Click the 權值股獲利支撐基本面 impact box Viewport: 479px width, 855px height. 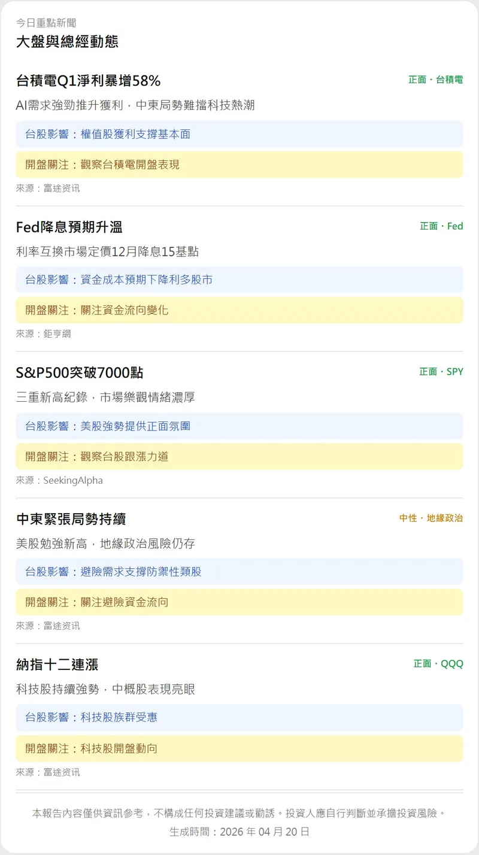(239, 134)
